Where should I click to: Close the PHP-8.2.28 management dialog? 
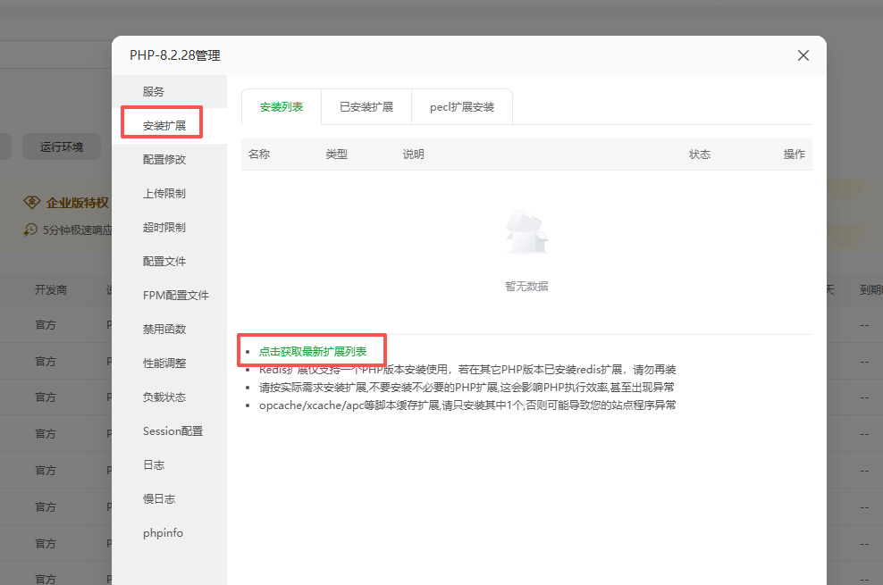[x=803, y=55]
